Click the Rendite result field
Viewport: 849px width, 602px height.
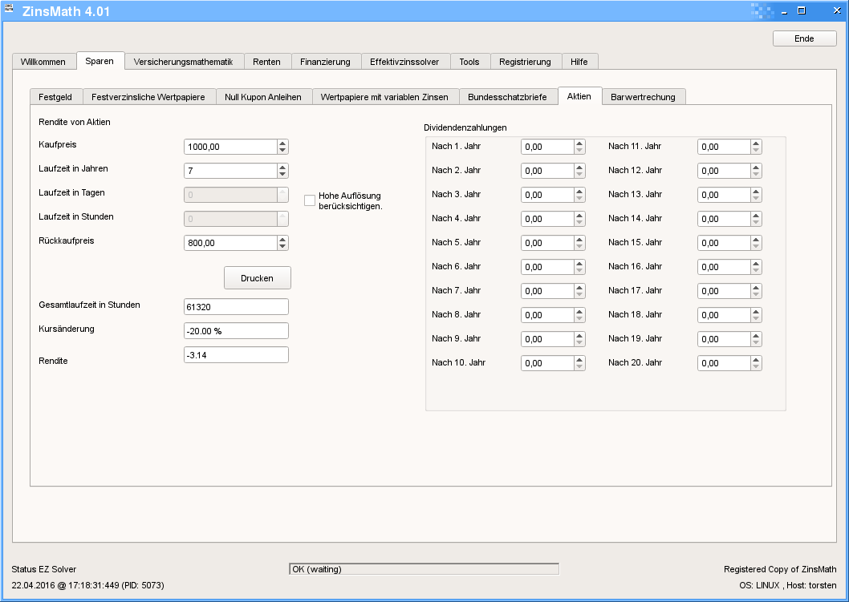pos(235,355)
